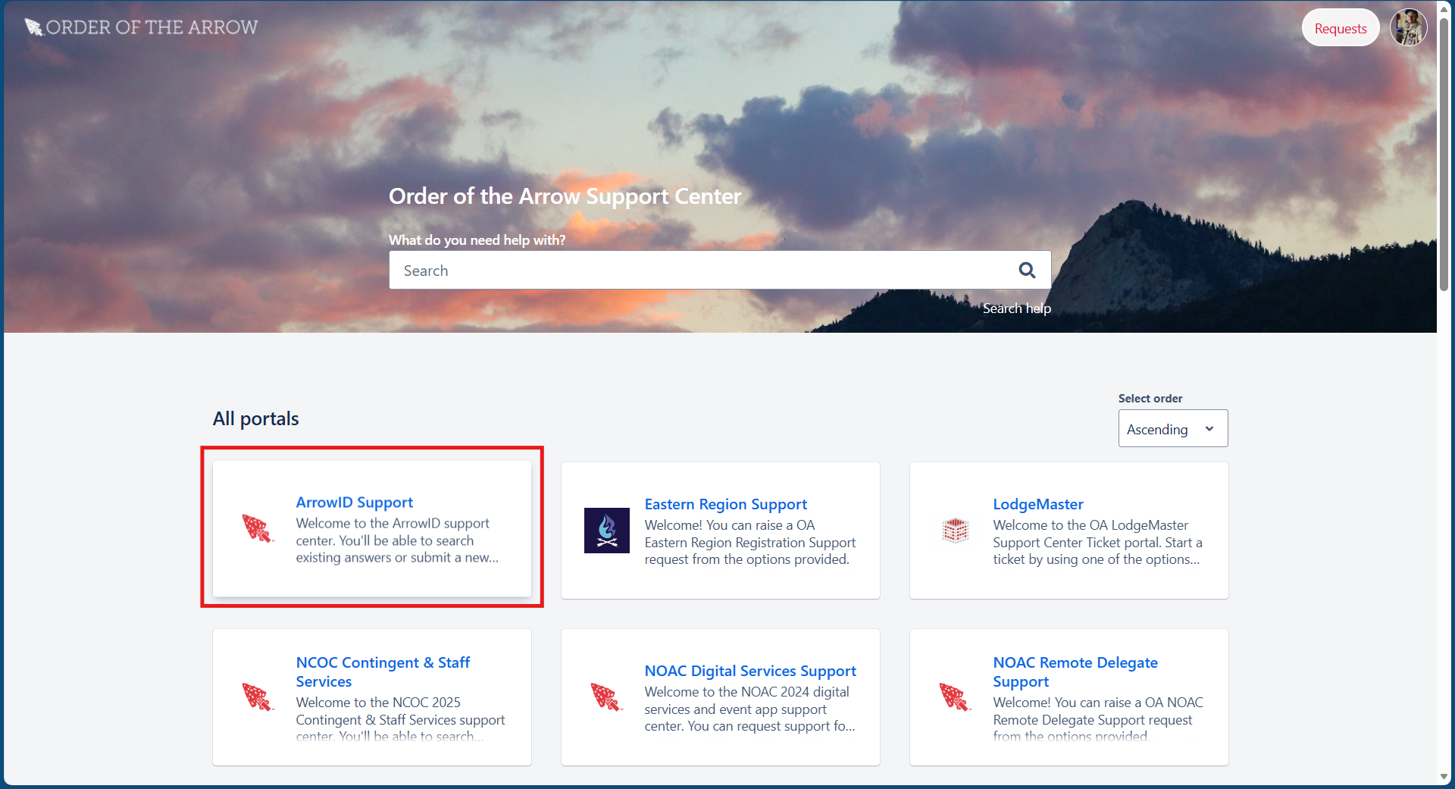The image size is (1455, 789).
Task: Open the Eastern Region Support portal
Action: point(725,504)
